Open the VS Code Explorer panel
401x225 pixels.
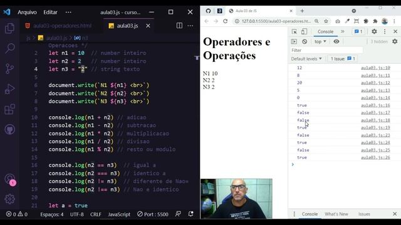(10, 28)
